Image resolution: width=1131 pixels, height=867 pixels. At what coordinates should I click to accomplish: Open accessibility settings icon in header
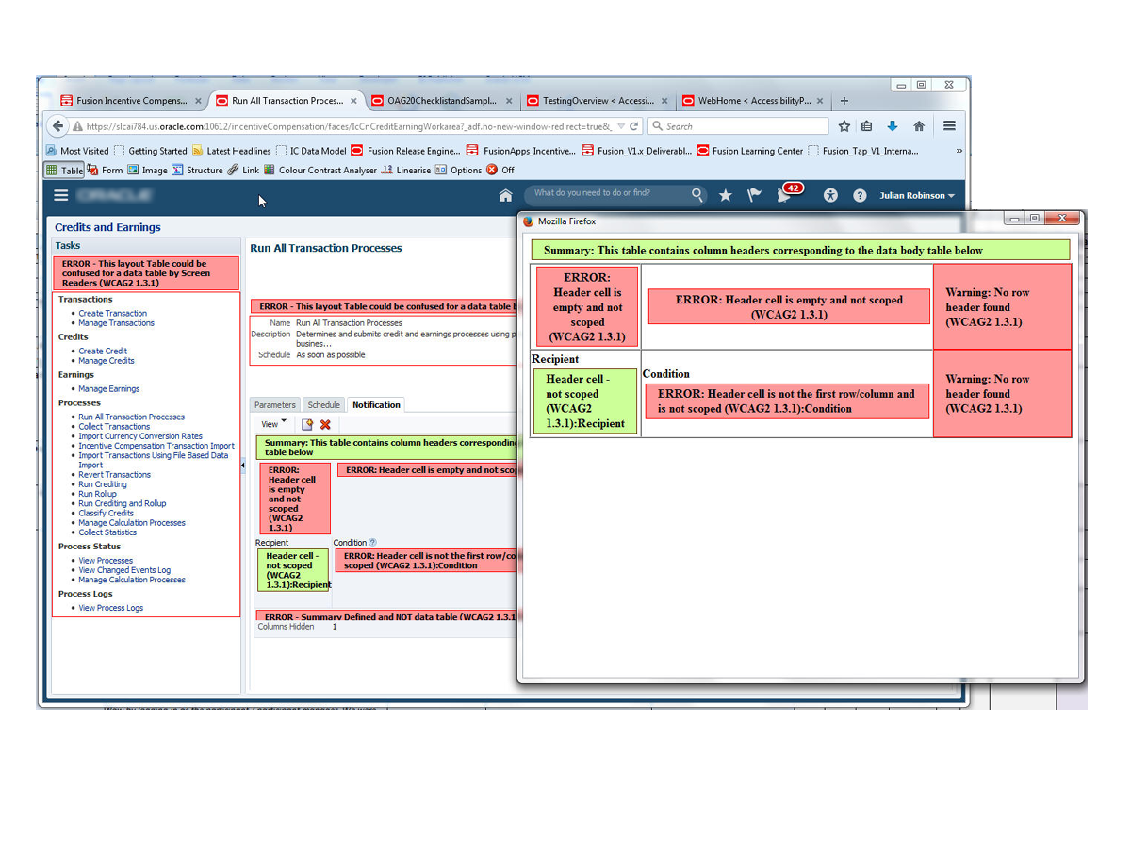[830, 195]
